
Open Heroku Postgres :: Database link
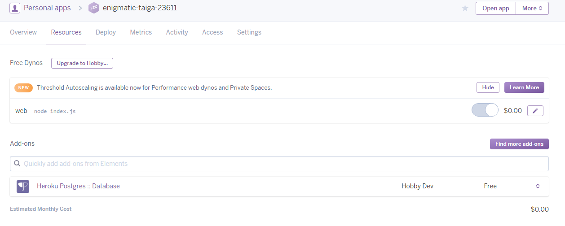tap(78, 186)
